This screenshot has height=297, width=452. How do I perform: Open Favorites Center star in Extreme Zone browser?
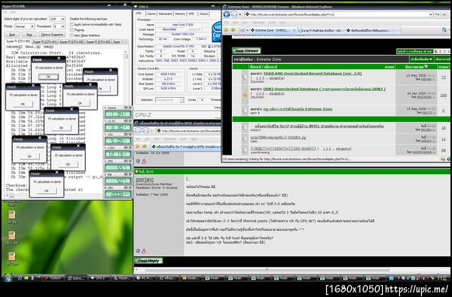pos(226,30)
